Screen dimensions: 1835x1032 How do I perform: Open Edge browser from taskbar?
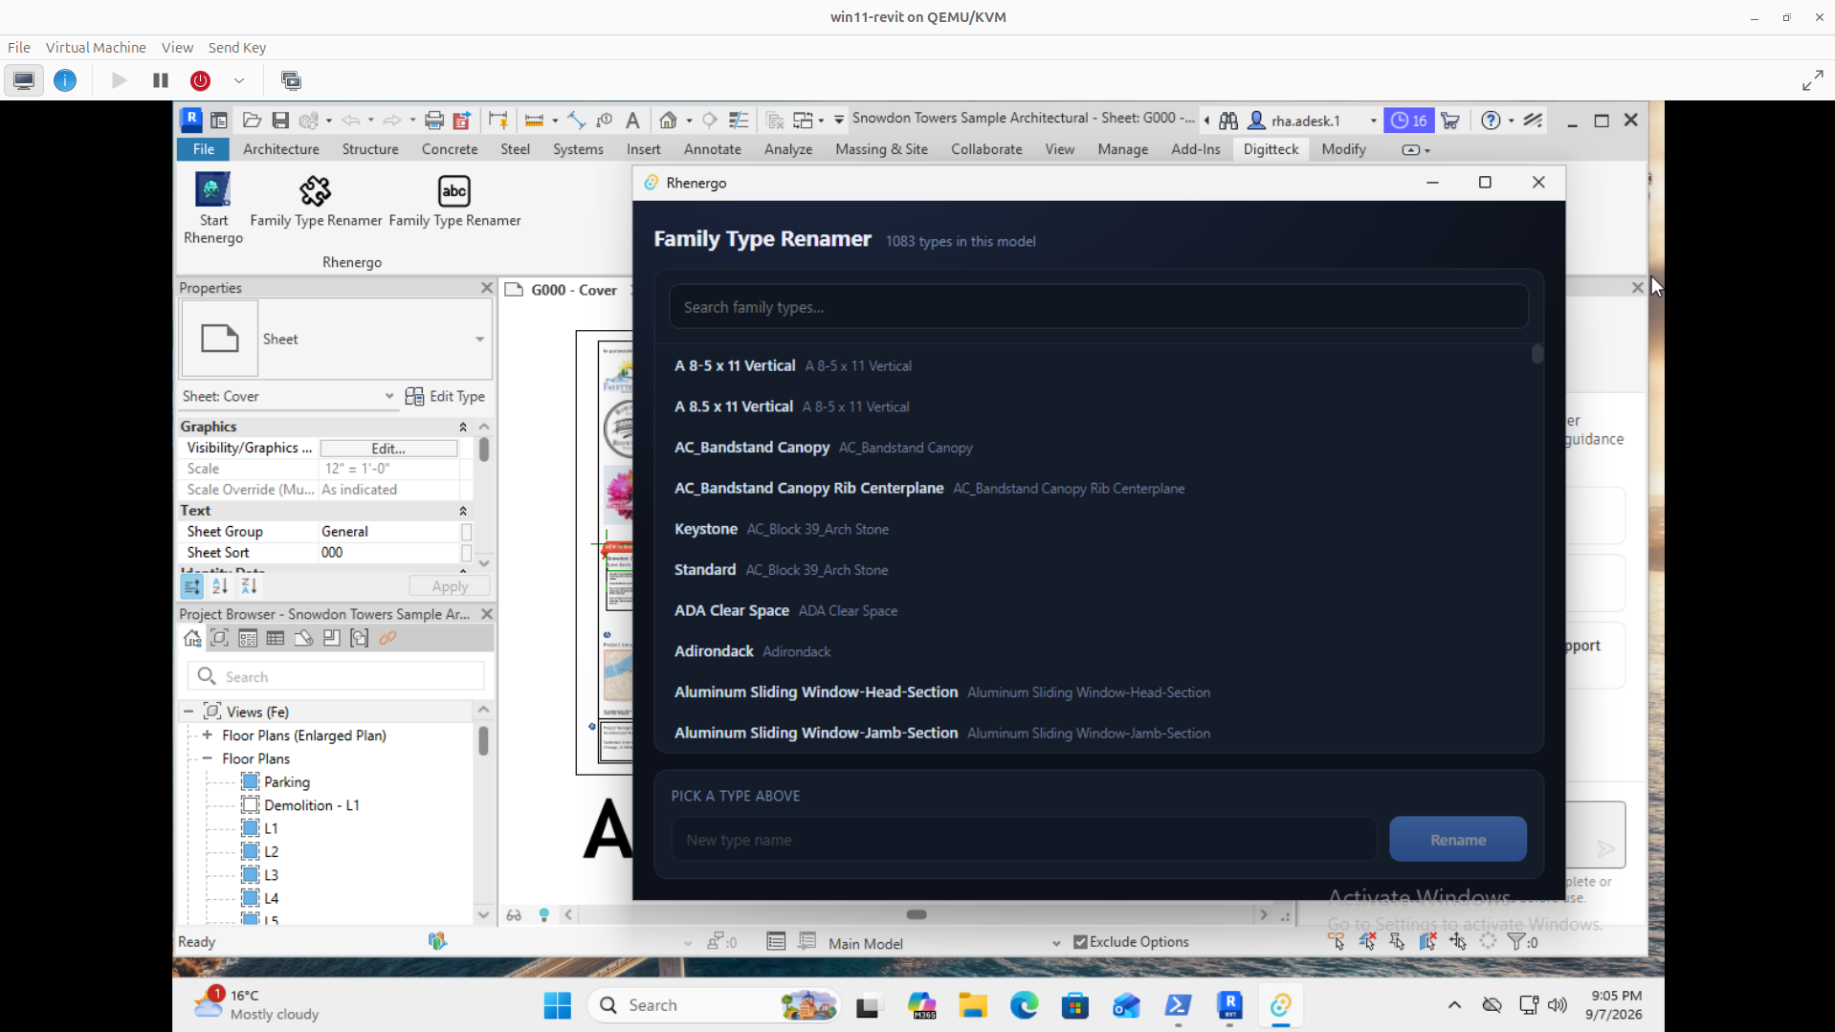pyautogui.click(x=1024, y=1005)
